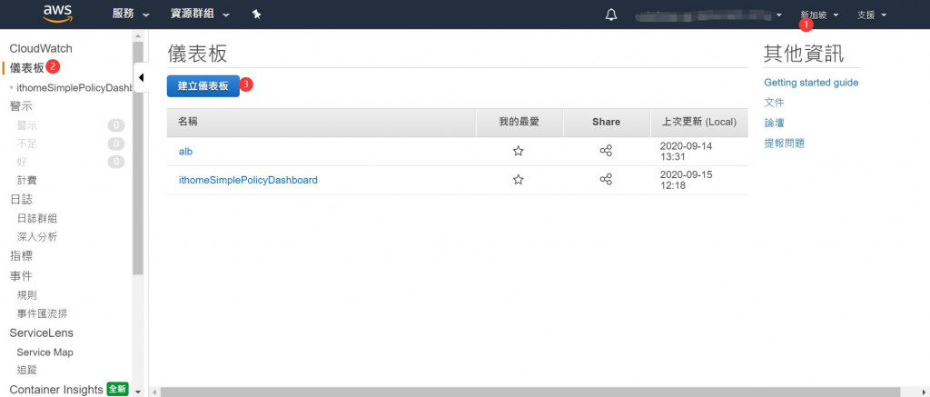
Task: Open ithomeSimplePolicyDashboard in the table
Action: 248,180
